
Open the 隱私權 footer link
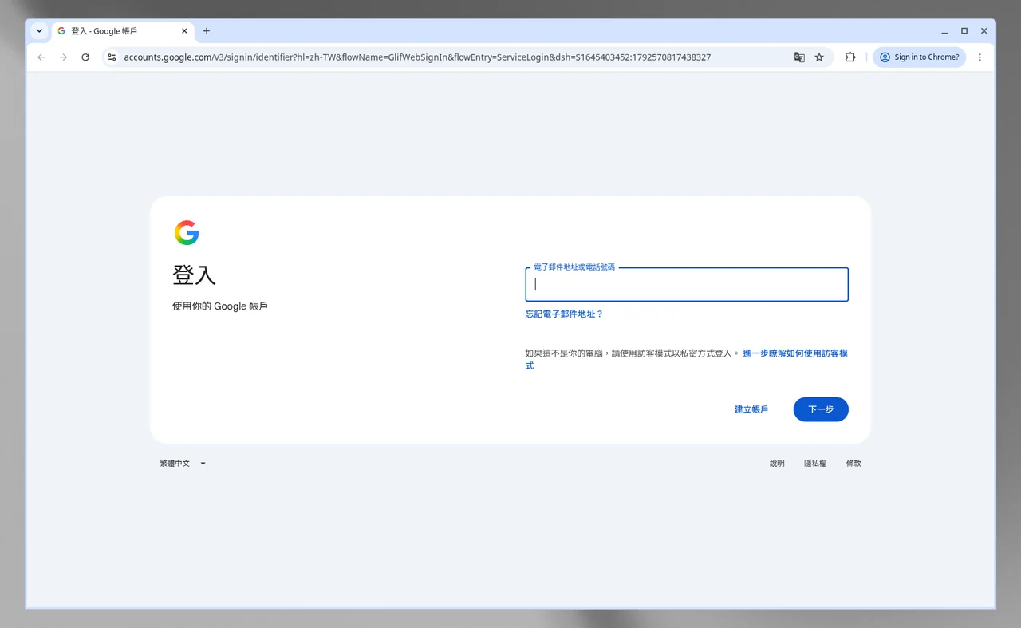pos(815,464)
